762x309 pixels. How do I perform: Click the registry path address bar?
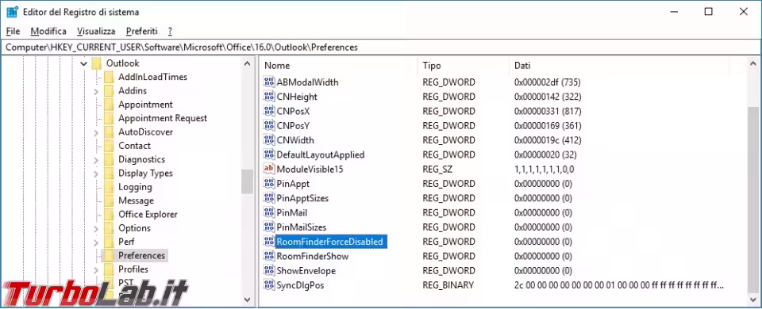380,47
